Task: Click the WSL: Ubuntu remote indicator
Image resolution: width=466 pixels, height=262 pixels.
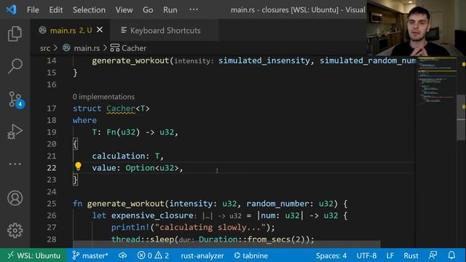Action: (x=33, y=255)
